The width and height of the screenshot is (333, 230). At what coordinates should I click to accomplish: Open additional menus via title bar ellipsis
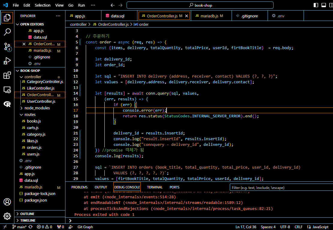(93, 5)
